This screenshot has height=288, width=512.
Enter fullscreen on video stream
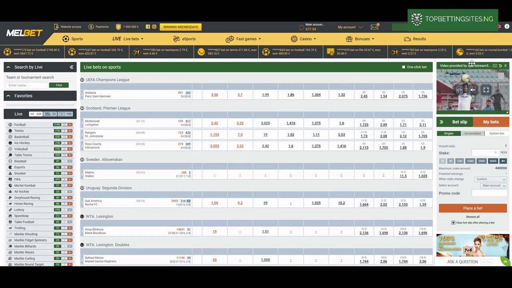[486, 90]
